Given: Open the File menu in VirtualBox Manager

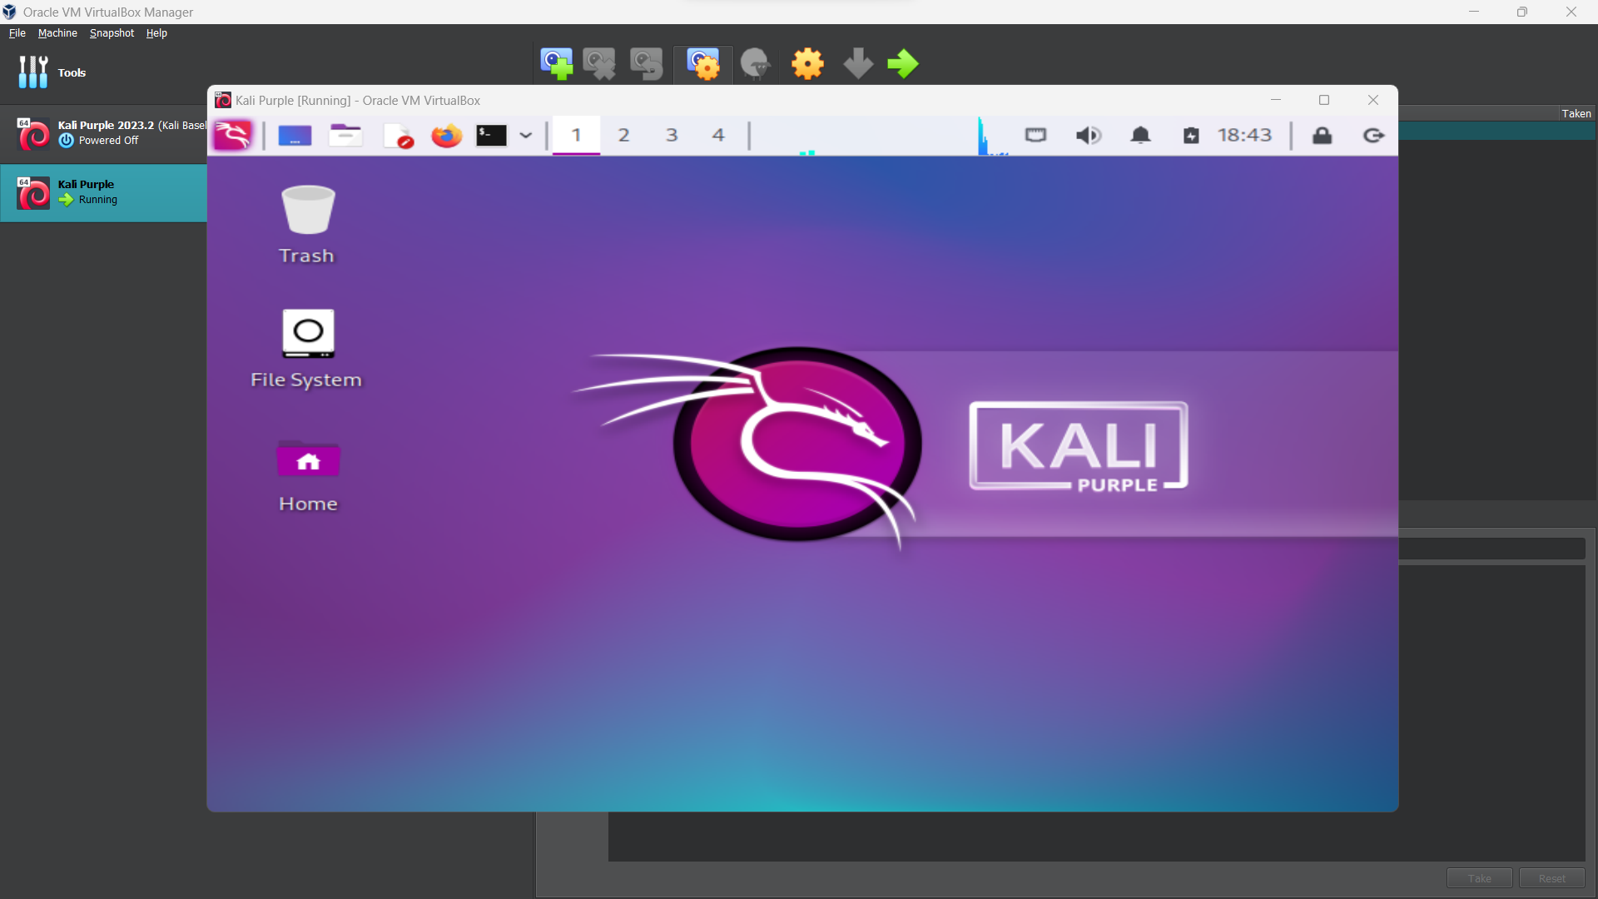Looking at the screenshot, I should (17, 33).
